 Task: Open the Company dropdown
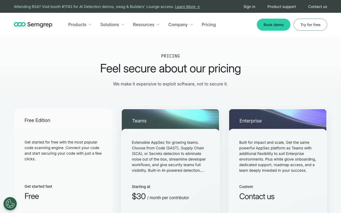pyautogui.click(x=181, y=24)
